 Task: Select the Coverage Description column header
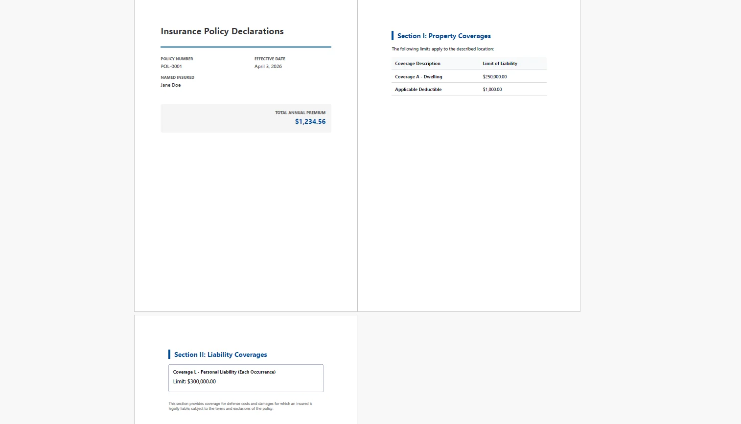[x=417, y=64]
